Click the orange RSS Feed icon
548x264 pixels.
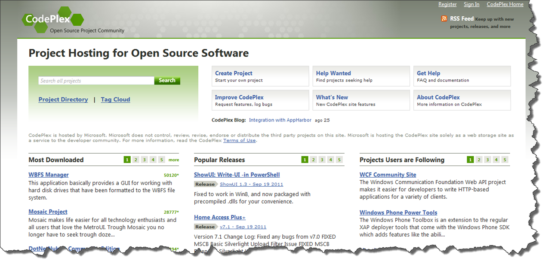point(444,18)
